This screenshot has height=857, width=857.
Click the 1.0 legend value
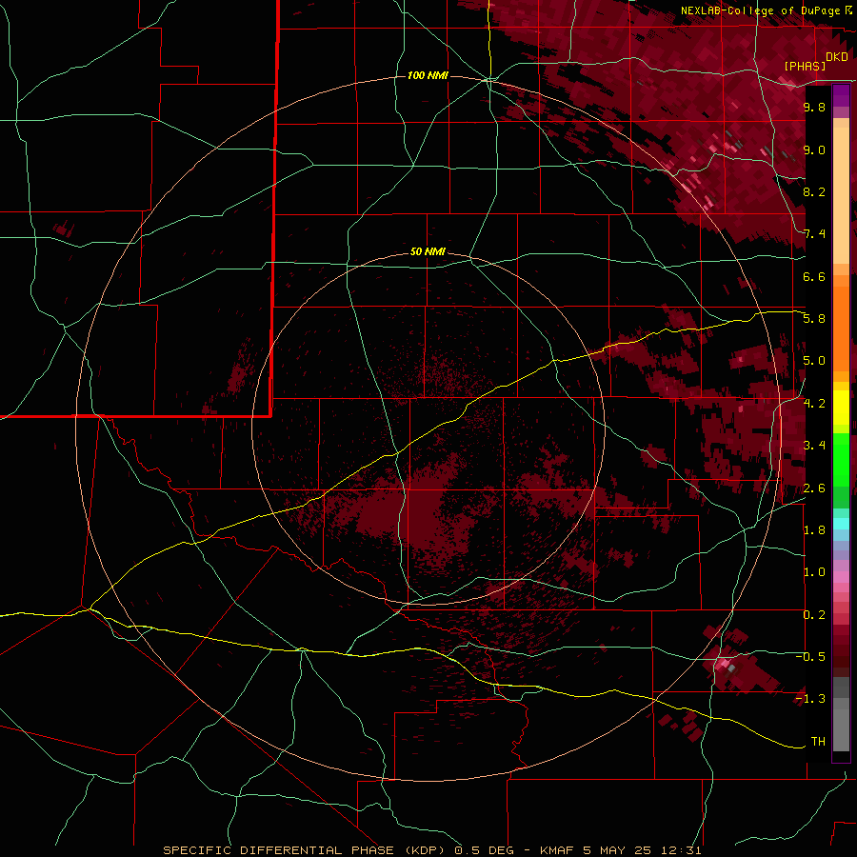tap(814, 572)
